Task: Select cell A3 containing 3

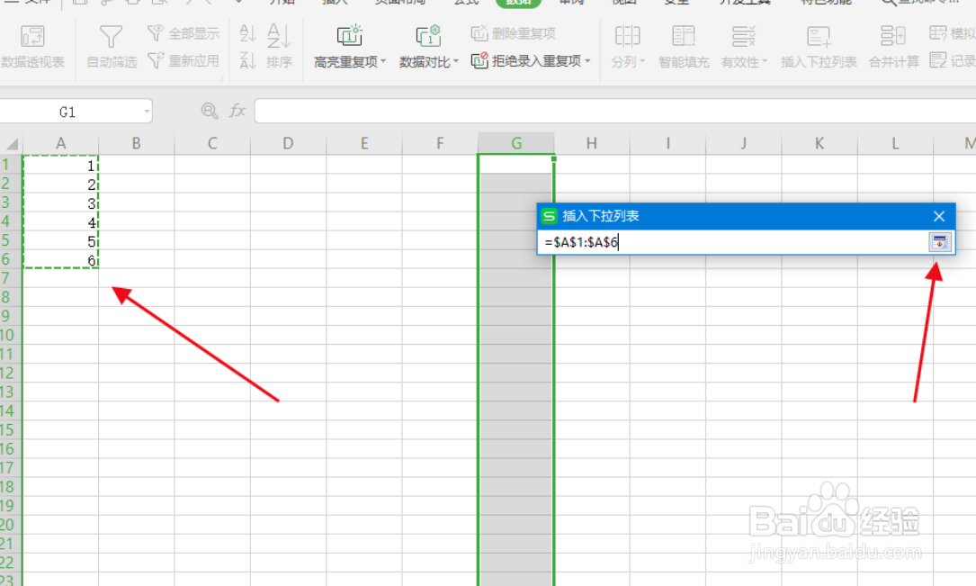Action: click(x=60, y=203)
